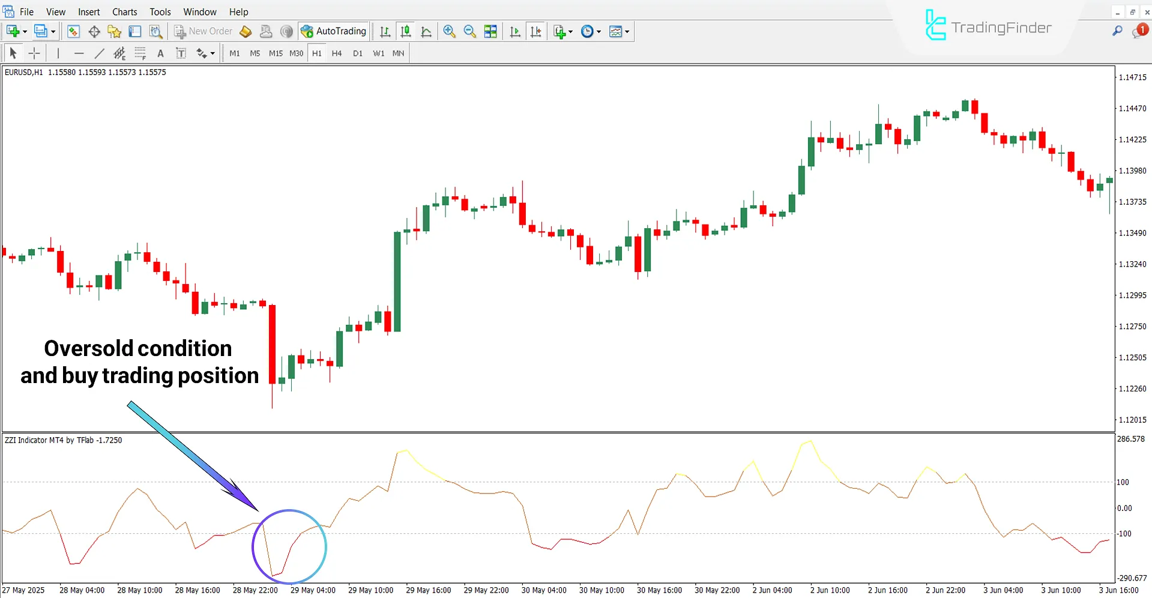1152x598 pixels.
Task: Open the Strategy Tester panel
Action: pos(155,31)
